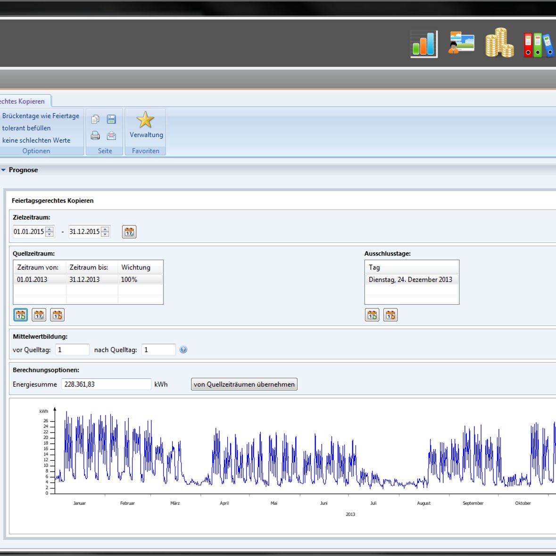Click the Zeitraum von column header

point(39,267)
